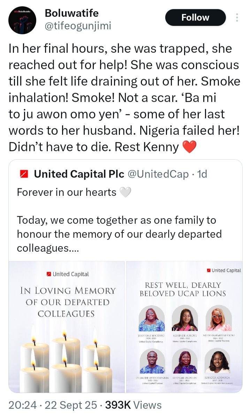Click the @UnitedCap handle

point(158,174)
